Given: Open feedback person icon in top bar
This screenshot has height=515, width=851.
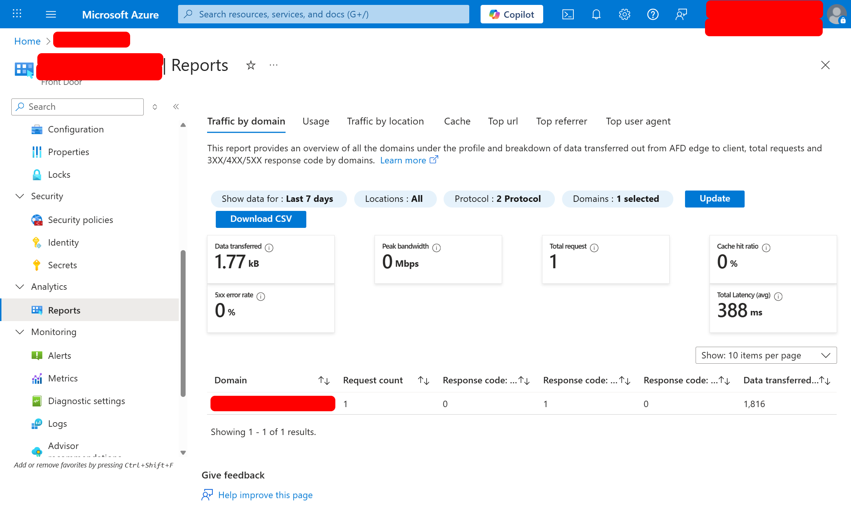Looking at the screenshot, I should coord(681,14).
